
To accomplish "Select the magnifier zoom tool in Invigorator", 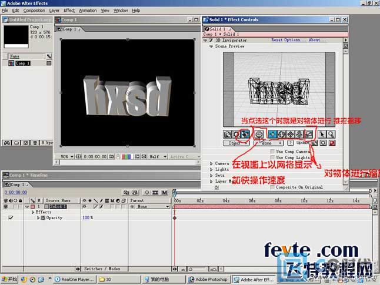I will (331, 134).
